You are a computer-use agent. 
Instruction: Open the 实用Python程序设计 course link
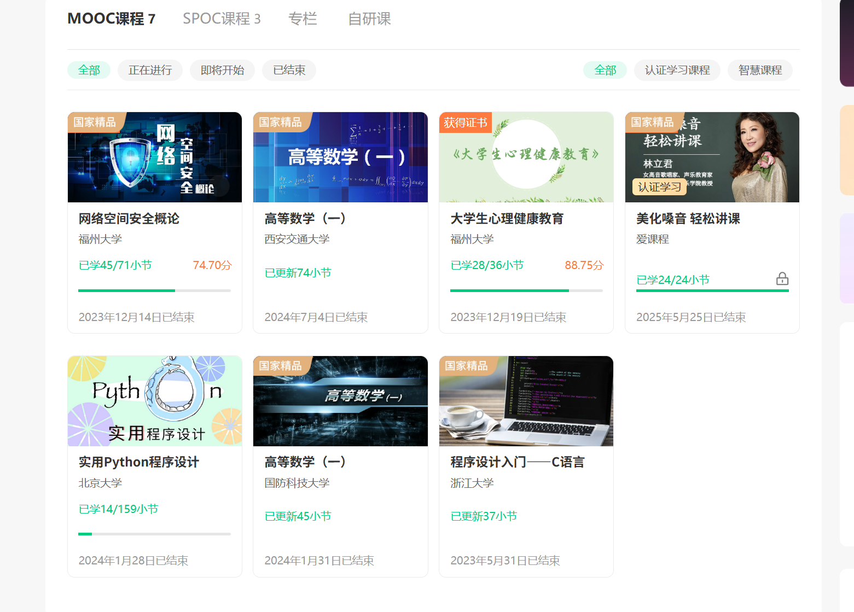pos(140,462)
